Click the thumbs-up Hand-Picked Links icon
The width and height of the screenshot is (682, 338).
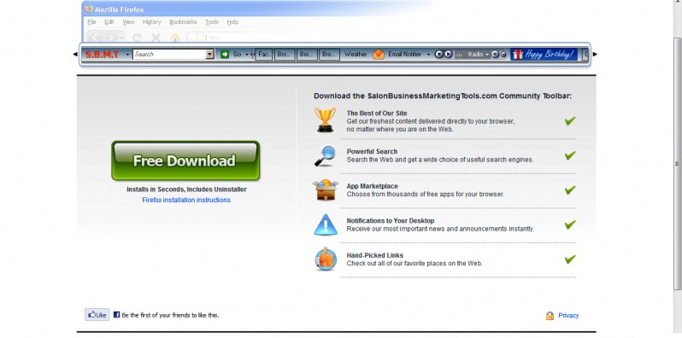326,259
